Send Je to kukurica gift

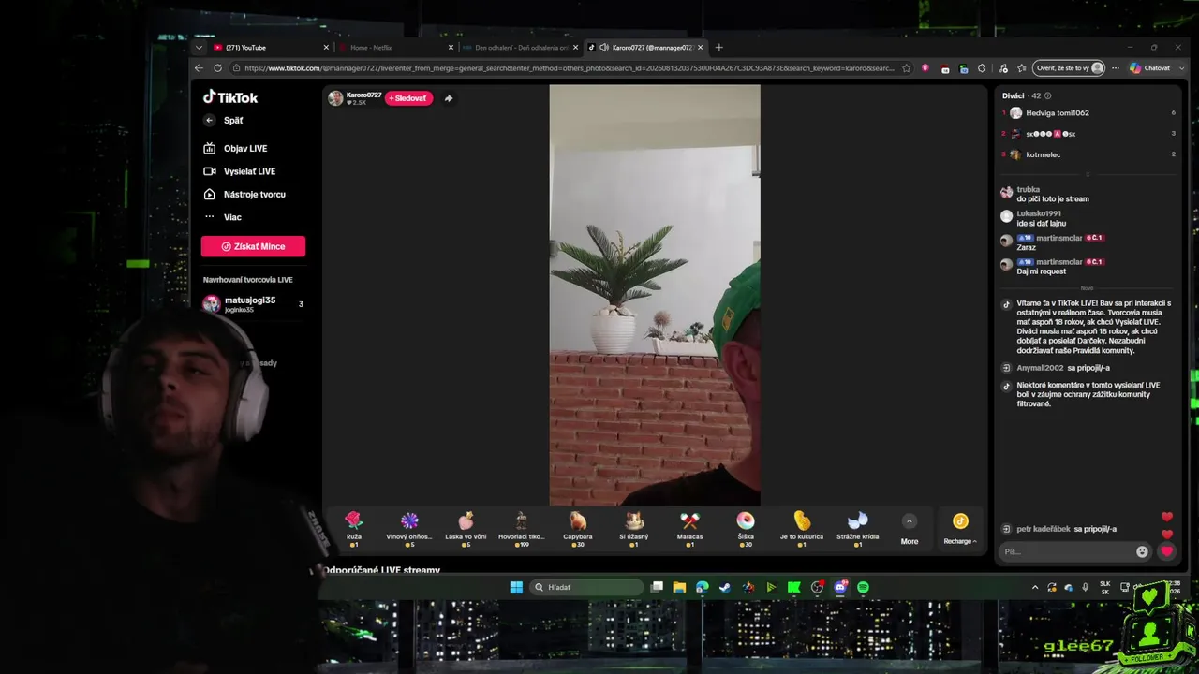tap(802, 529)
